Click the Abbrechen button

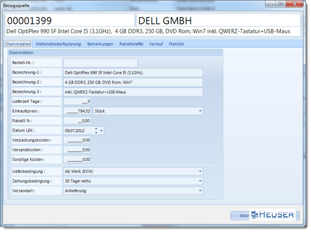(x=265, y=216)
